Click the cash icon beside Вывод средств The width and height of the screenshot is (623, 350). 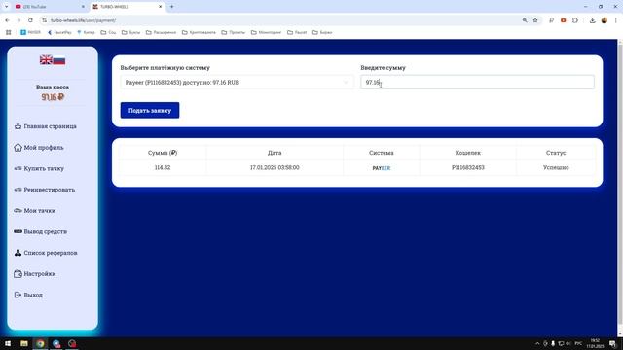(18, 231)
